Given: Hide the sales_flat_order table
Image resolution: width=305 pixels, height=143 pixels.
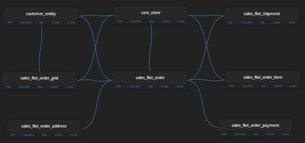Looking at the screenshot, I should click(180, 87).
